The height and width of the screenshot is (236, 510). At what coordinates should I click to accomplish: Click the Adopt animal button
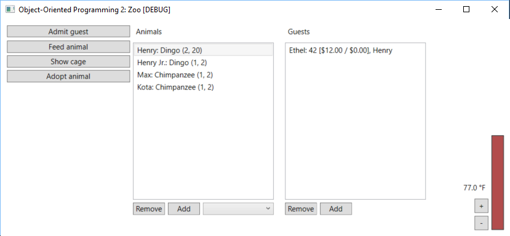tap(68, 77)
